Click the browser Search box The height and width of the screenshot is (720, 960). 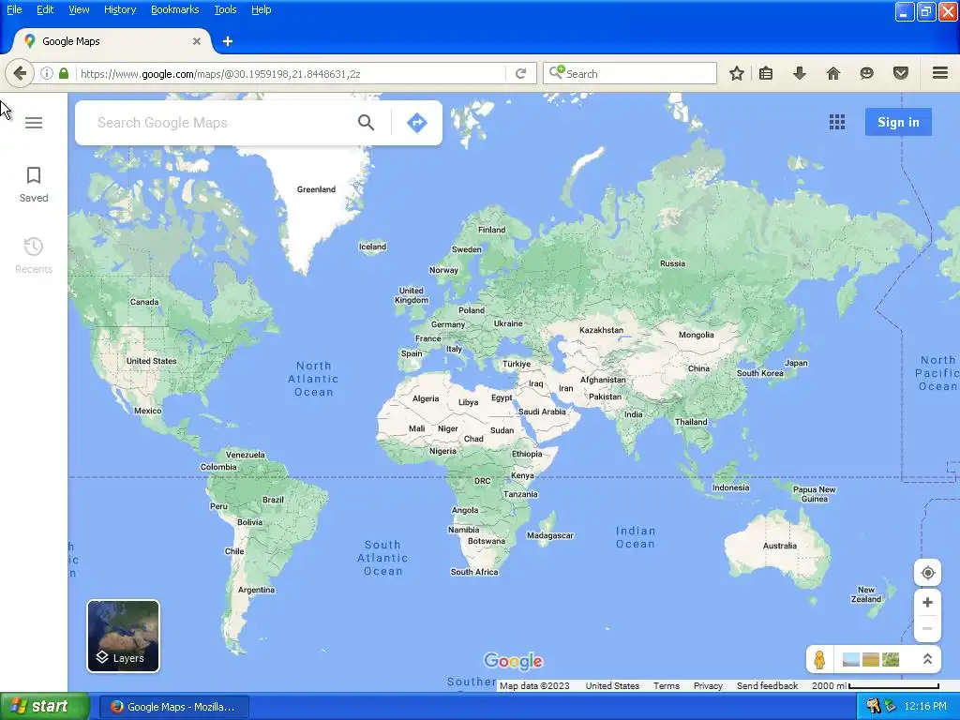[x=630, y=73]
